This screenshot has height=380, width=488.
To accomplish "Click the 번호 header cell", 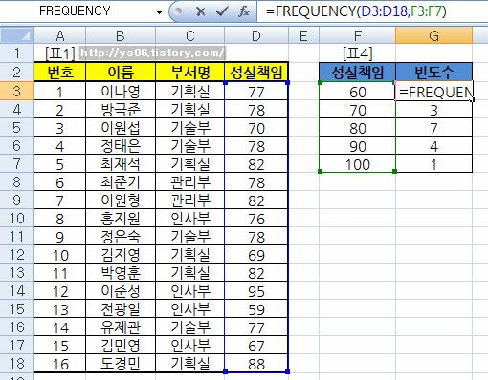I will click(x=60, y=72).
